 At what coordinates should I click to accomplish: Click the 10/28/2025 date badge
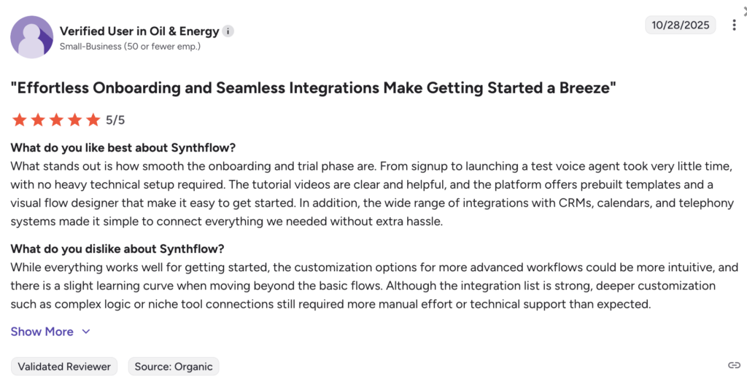(x=680, y=25)
